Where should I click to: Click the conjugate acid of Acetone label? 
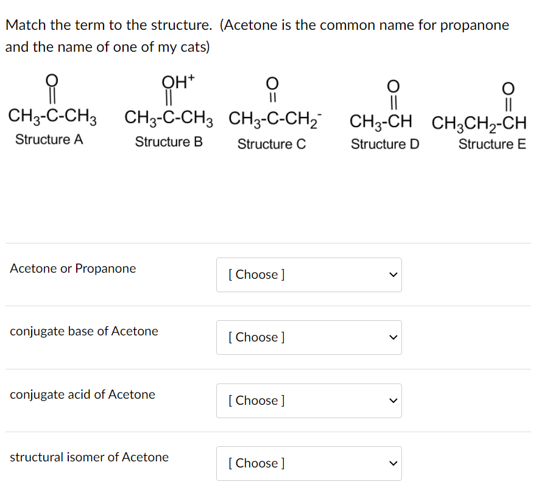point(82,394)
